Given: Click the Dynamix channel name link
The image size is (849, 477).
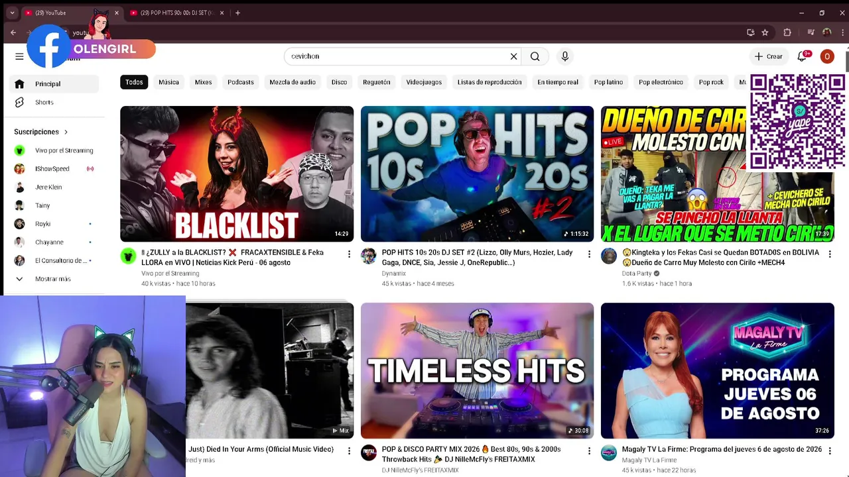Looking at the screenshot, I should point(394,274).
